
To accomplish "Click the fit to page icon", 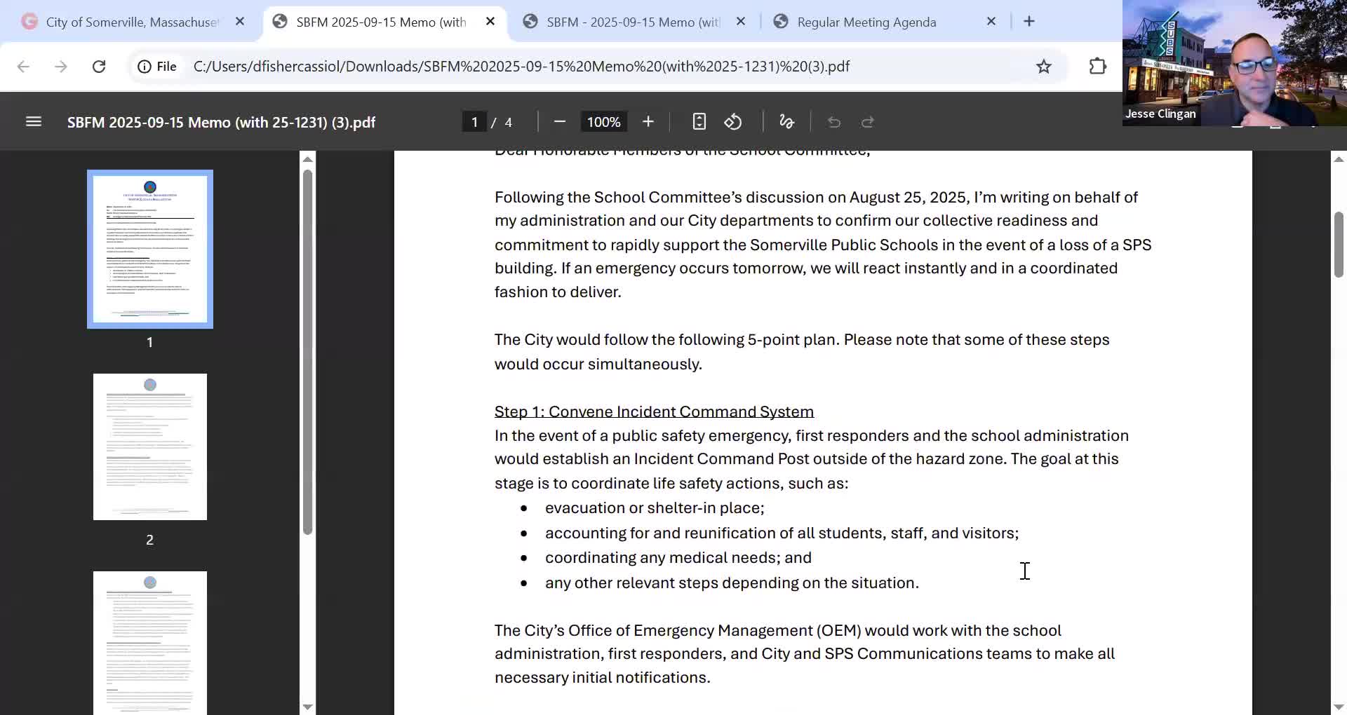I will pyautogui.click(x=699, y=122).
